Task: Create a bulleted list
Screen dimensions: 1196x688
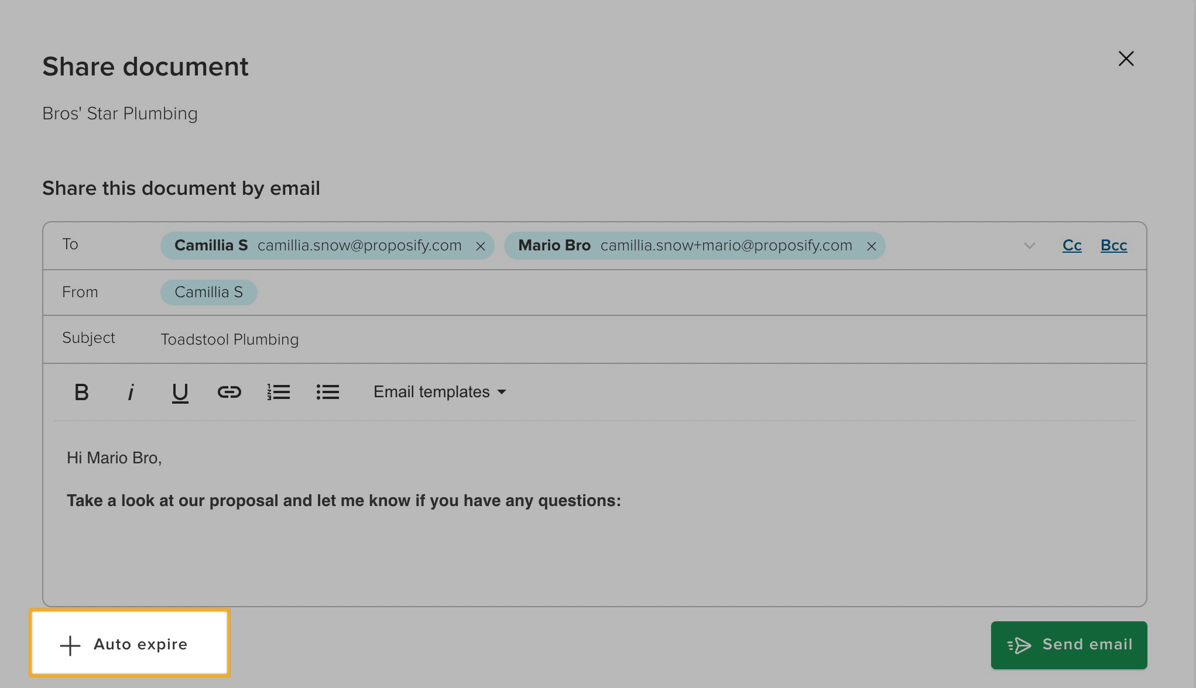Action: click(x=327, y=392)
